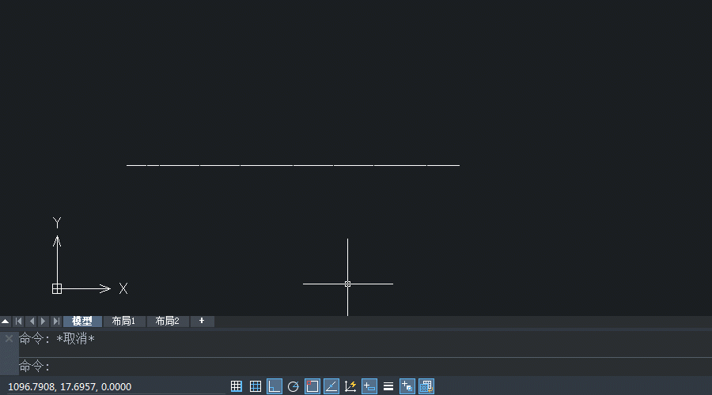Click the object snap icon

[x=312, y=386]
